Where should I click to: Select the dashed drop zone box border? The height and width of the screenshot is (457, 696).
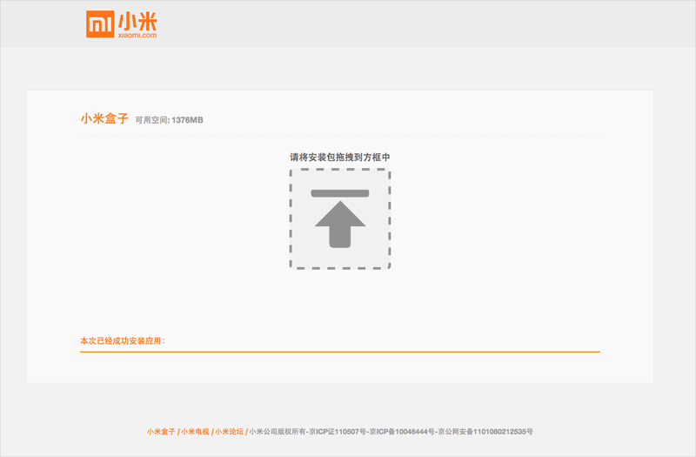click(340, 219)
